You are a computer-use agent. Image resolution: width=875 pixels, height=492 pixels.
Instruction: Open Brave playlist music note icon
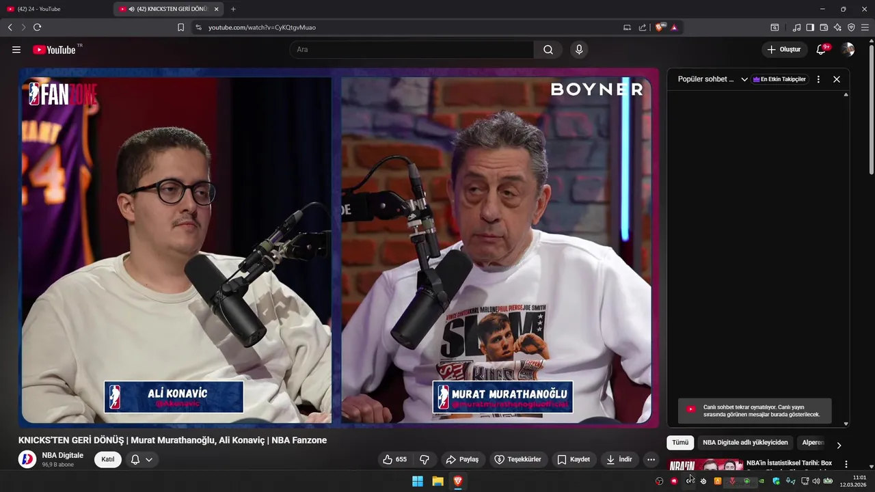click(x=796, y=27)
